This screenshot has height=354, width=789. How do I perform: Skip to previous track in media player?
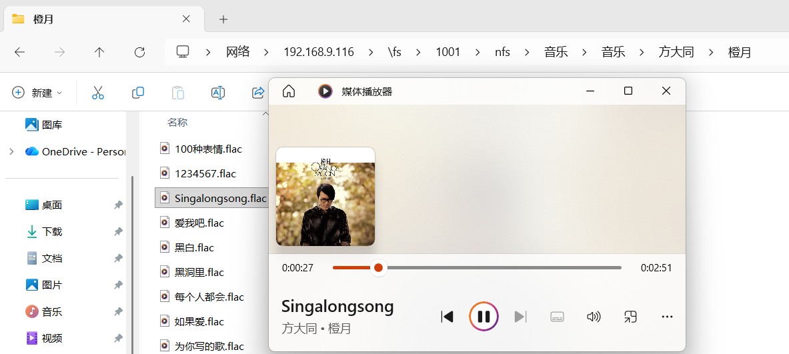coord(447,316)
